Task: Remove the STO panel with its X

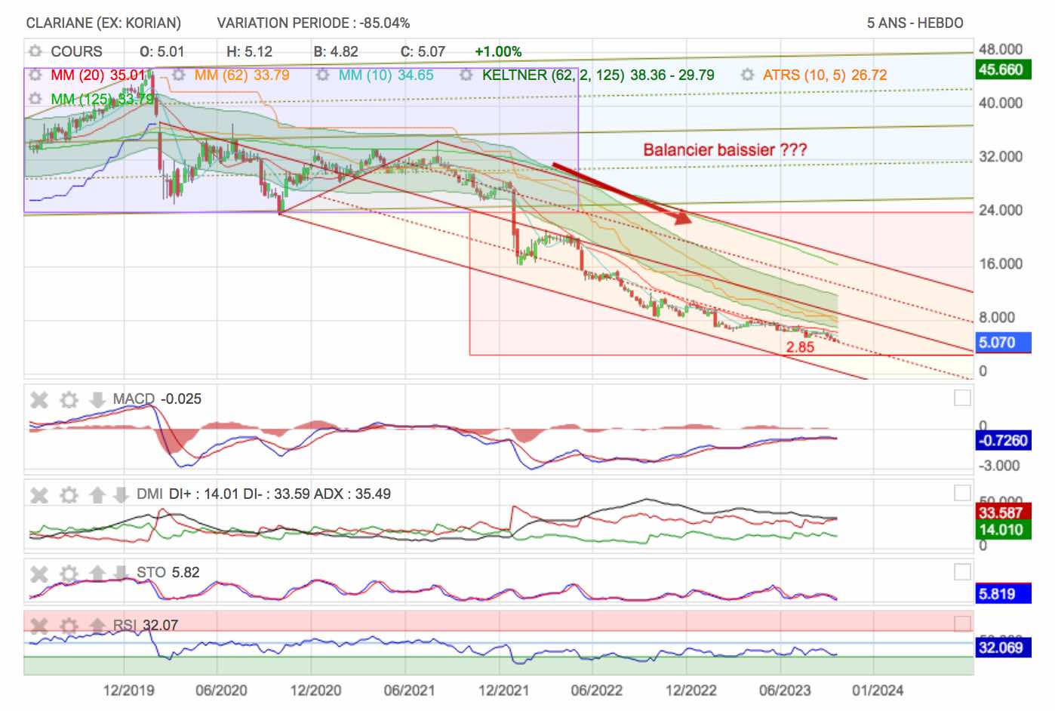Action: pyautogui.click(x=39, y=573)
